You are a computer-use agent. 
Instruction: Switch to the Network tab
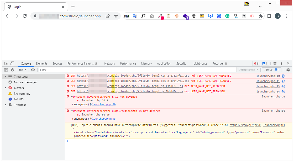click(x=109, y=63)
